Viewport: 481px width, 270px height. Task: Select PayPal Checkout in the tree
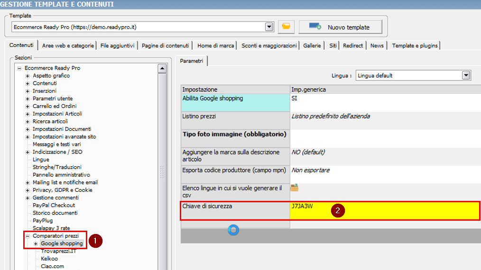[x=54, y=205]
